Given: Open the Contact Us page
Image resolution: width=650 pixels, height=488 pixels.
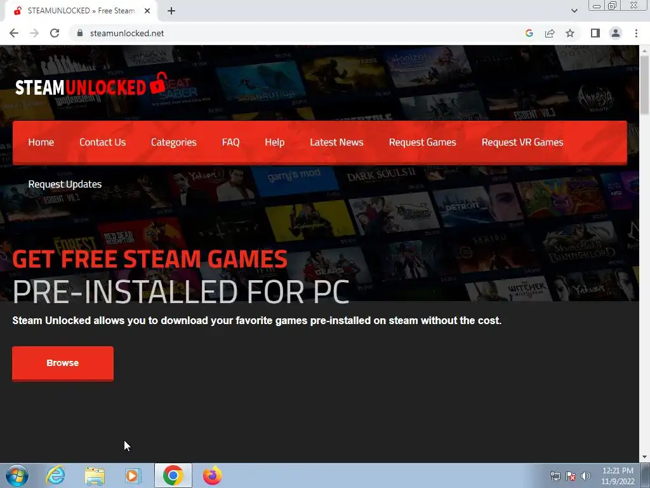Looking at the screenshot, I should coord(102,142).
